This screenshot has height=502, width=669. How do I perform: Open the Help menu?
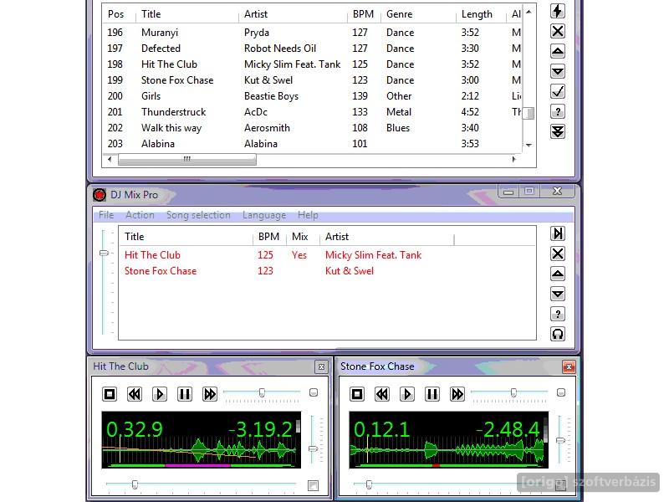[308, 215]
